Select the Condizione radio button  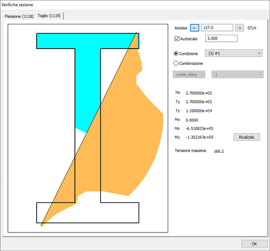176,53
